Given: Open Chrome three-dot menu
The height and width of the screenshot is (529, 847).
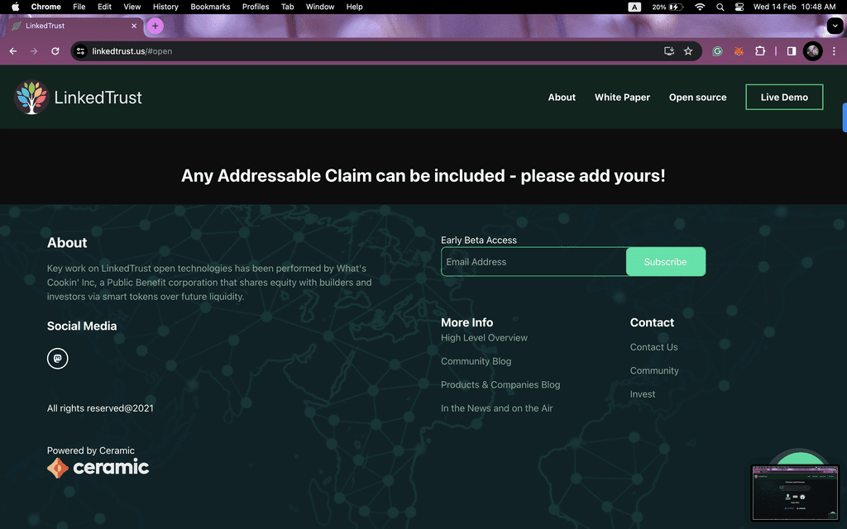Looking at the screenshot, I should [x=834, y=51].
